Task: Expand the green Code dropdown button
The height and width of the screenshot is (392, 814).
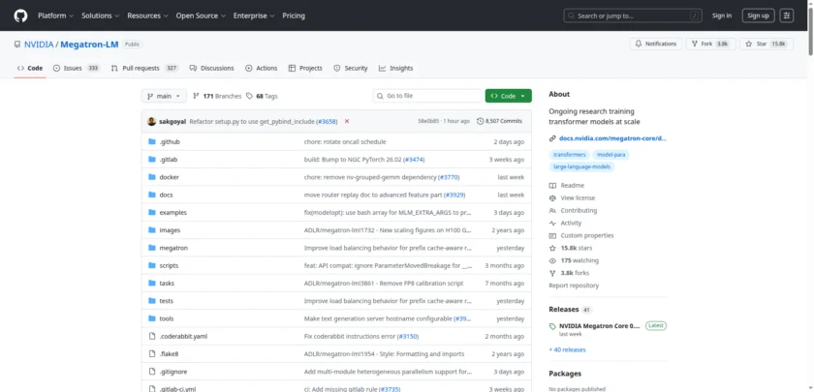Action: click(508, 96)
